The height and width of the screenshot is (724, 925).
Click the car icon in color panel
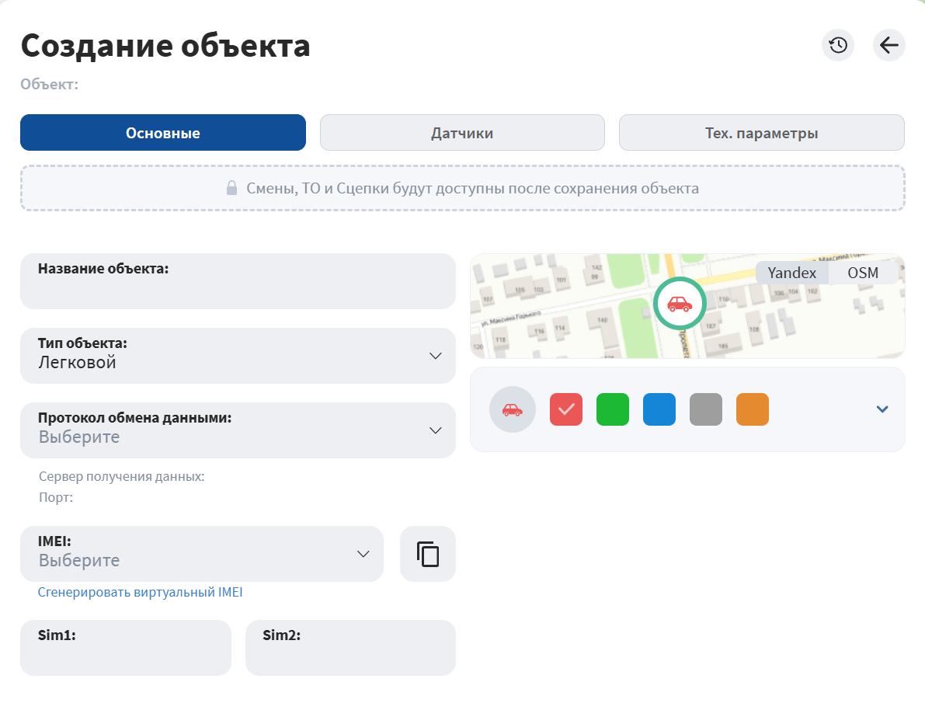[x=512, y=409]
